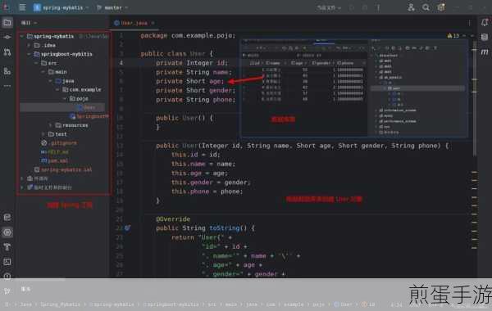Screen dimensions: 492x311
Task: Open the Structure tool window icon
Action: coord(7,71)
